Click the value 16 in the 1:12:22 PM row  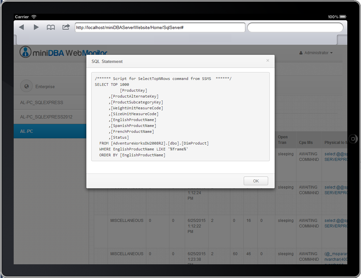(248, 221)
